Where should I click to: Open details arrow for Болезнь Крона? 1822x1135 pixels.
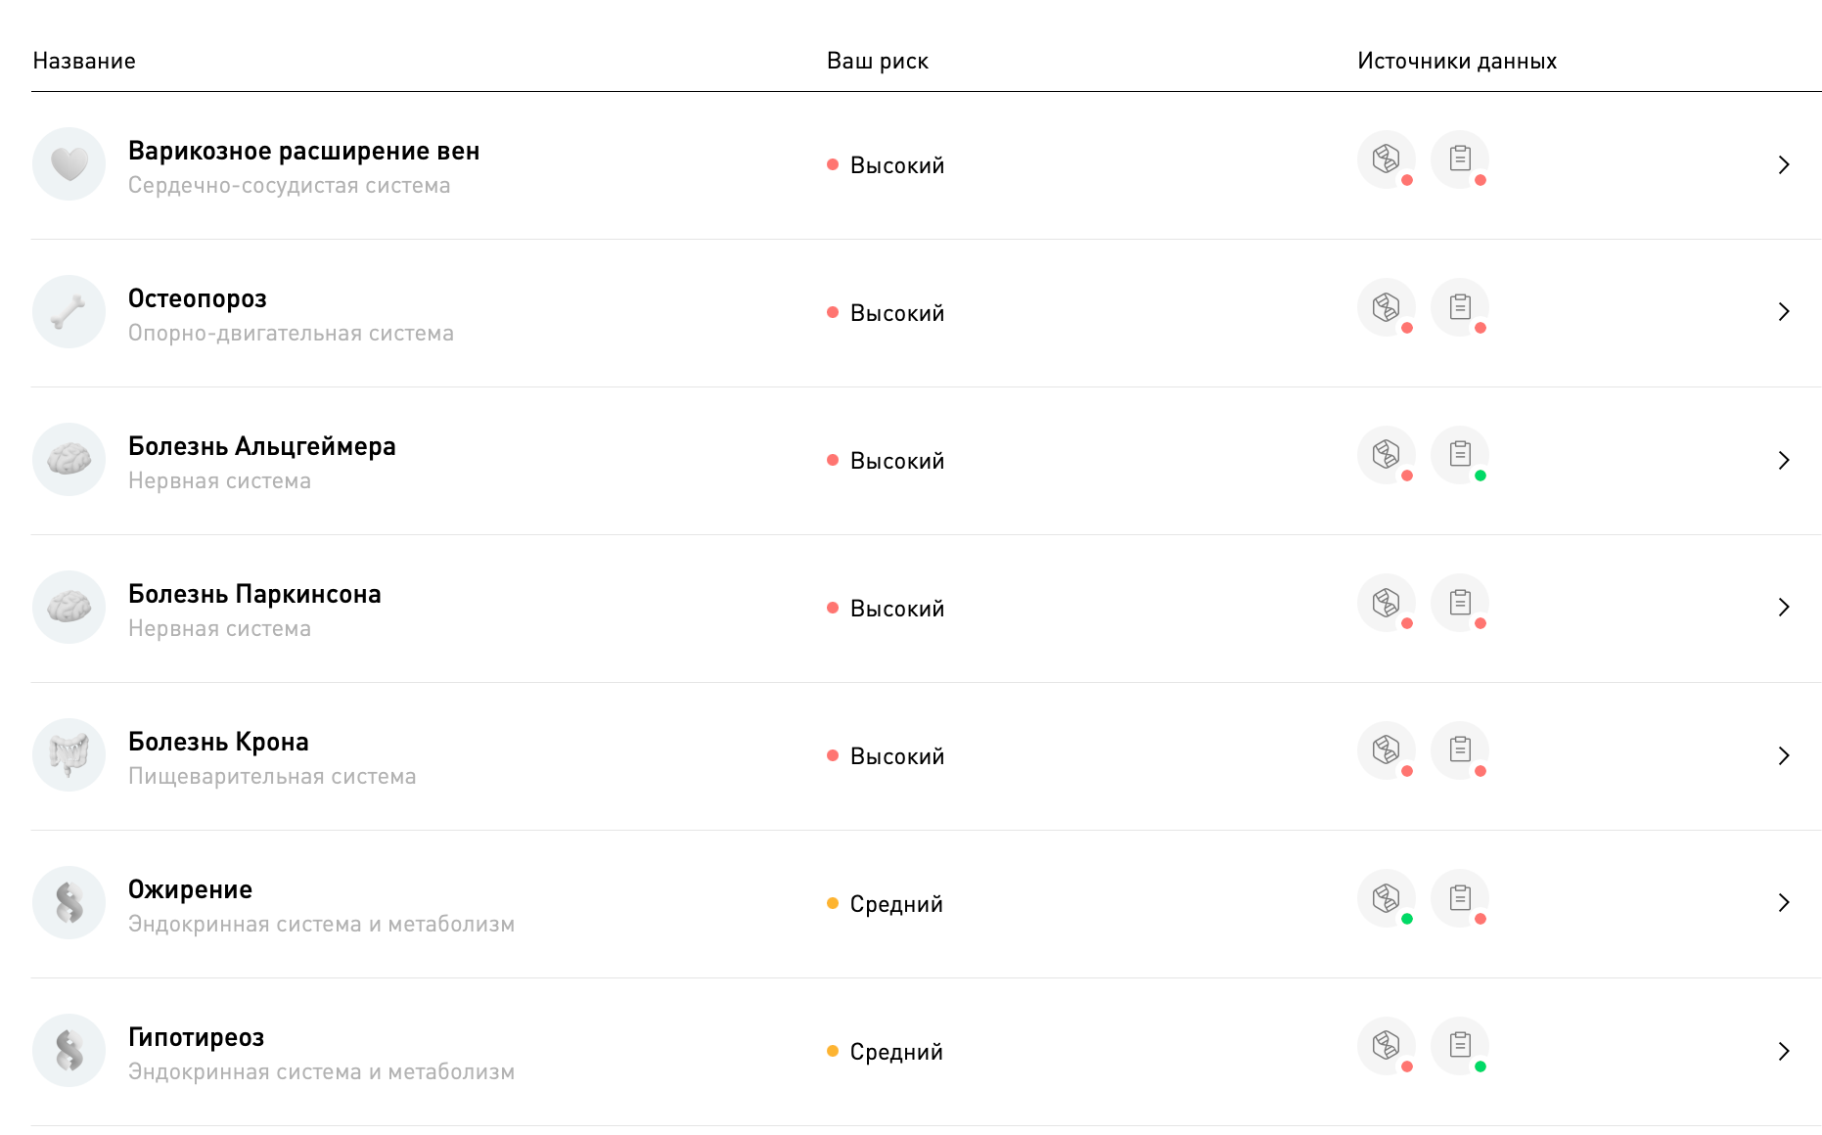(1783, 755)
